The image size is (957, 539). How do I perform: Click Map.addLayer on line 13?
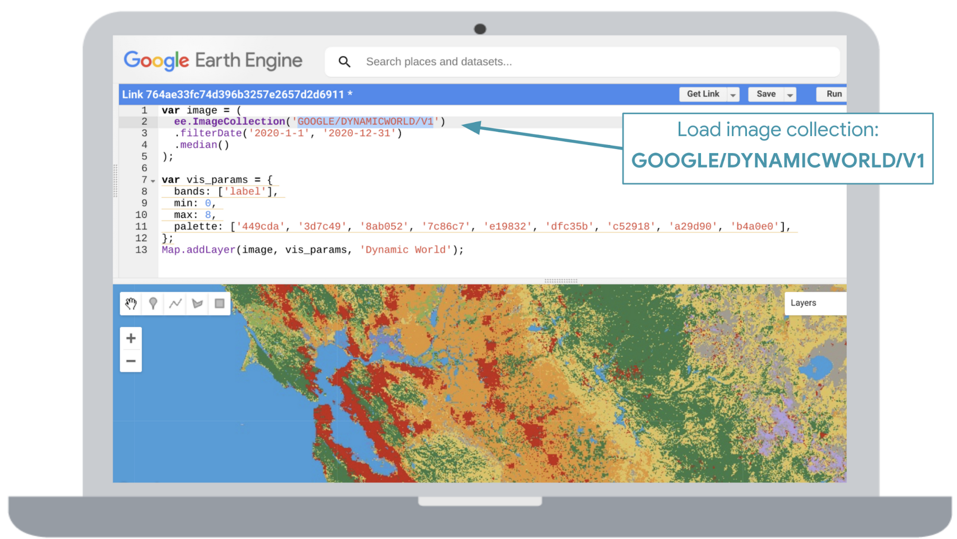199,250
